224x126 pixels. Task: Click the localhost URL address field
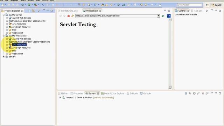pyautogui.click(x=116, y=16)
